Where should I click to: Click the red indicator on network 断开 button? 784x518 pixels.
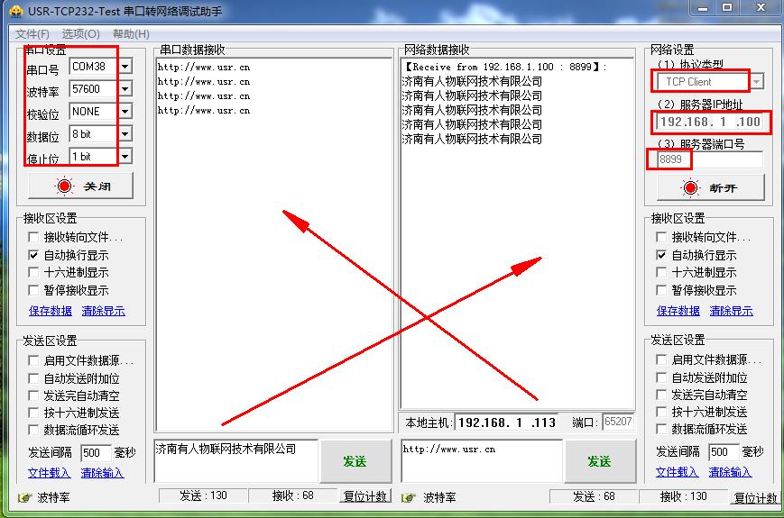pyautogui.click(x=690, y=188)
